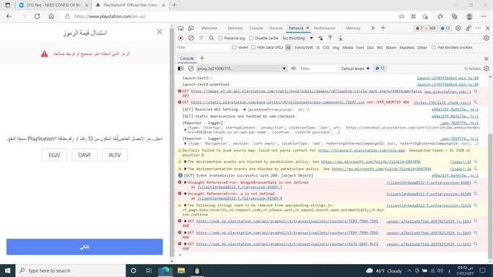
Task: Switch to the Performance tab
Action: coord(325,28)
